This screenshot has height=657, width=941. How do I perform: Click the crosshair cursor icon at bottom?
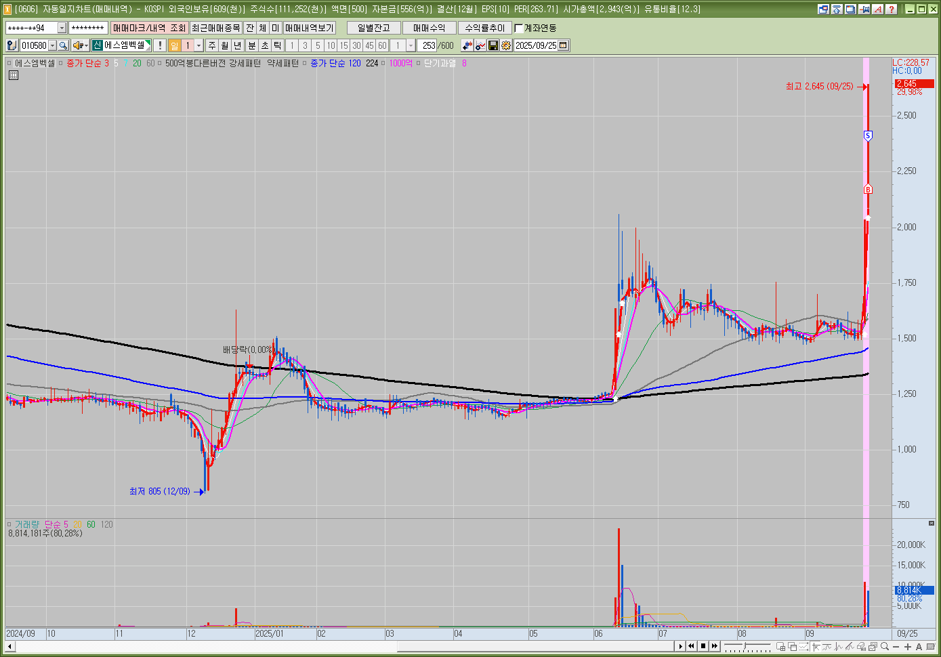click(x=816, y=646)
